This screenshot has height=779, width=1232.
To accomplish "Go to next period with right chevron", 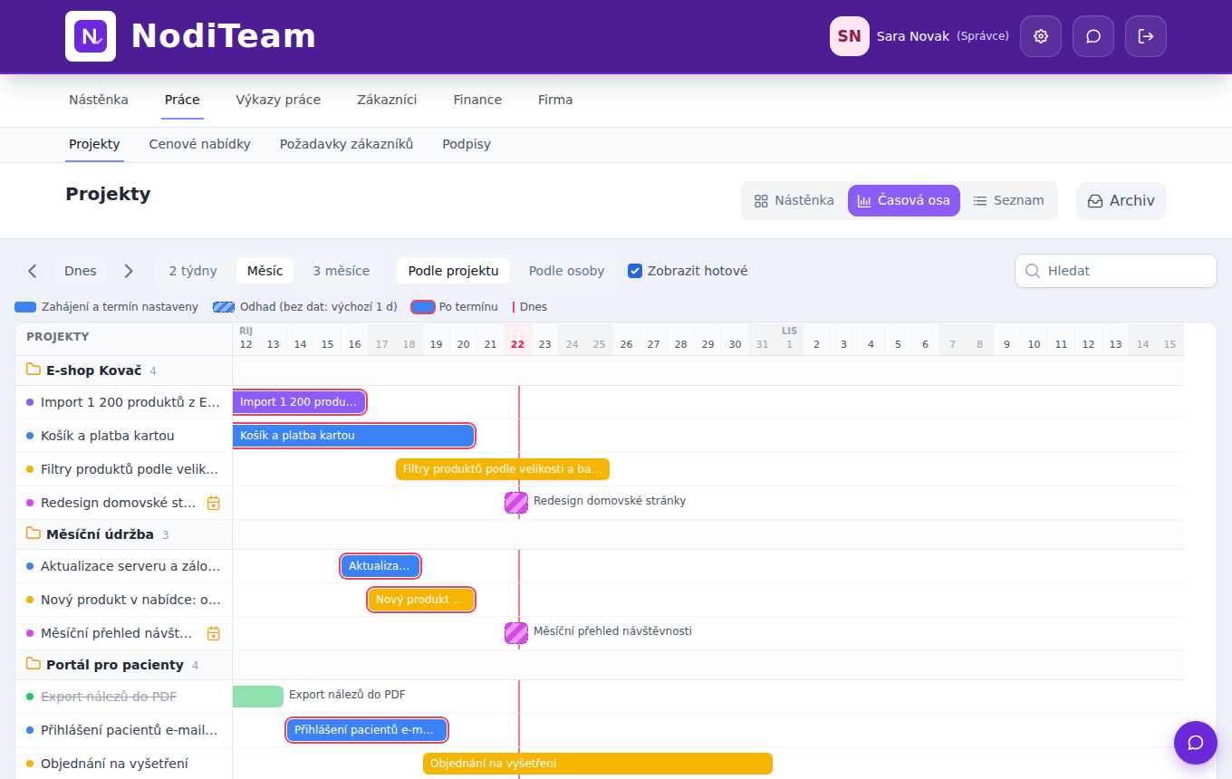I will (129, 271).
